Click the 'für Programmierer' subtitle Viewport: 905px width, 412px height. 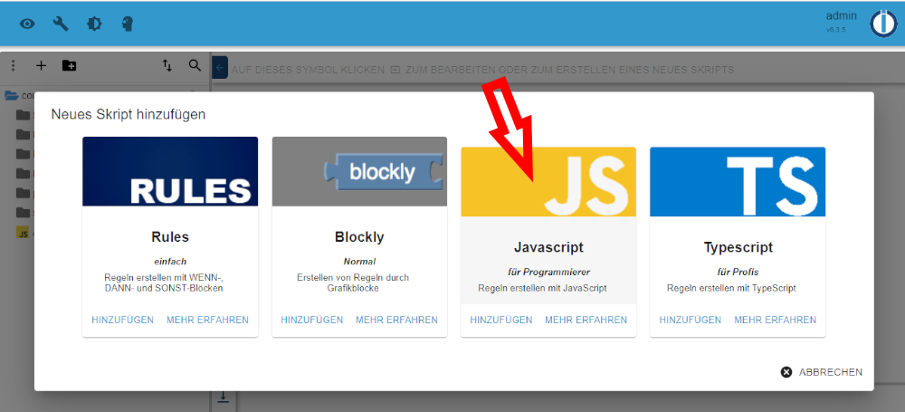(x=548, y=272)
